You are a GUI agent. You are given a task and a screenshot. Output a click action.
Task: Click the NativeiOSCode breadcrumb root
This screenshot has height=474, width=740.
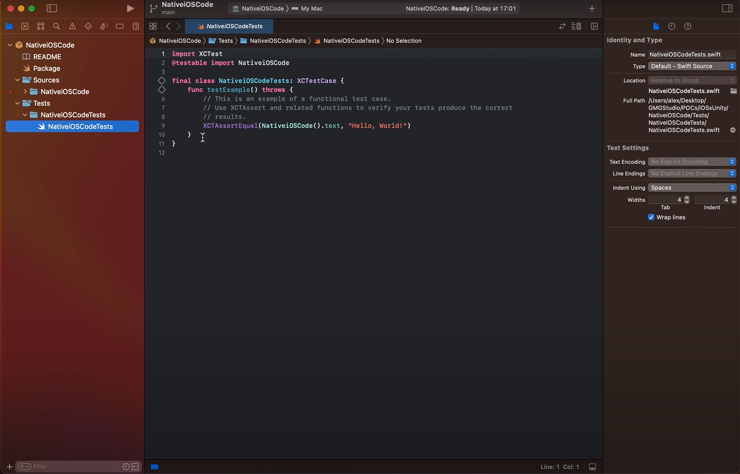175,41
